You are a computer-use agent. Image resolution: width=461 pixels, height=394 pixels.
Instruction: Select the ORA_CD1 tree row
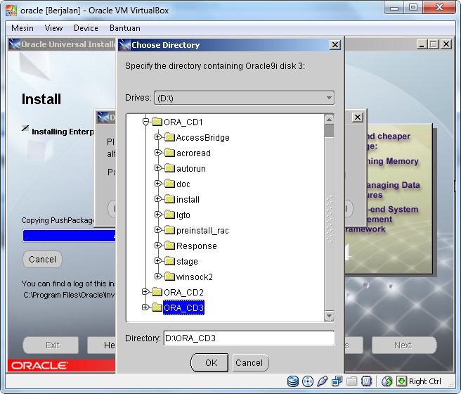pos(183,122)
